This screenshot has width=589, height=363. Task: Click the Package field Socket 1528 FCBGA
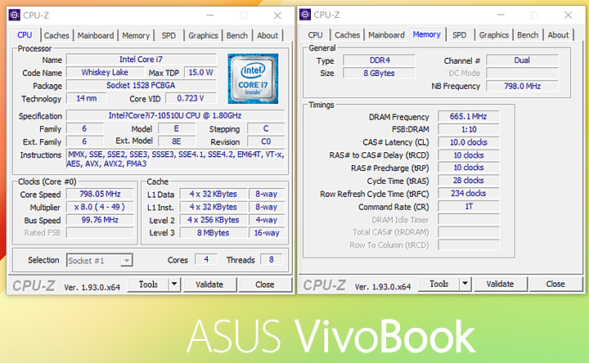142,85
